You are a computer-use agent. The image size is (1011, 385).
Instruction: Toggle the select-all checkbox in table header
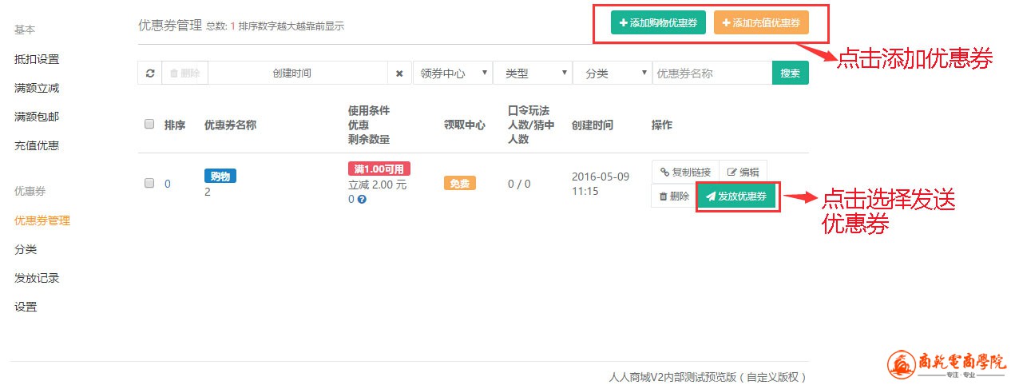point(149,125)
